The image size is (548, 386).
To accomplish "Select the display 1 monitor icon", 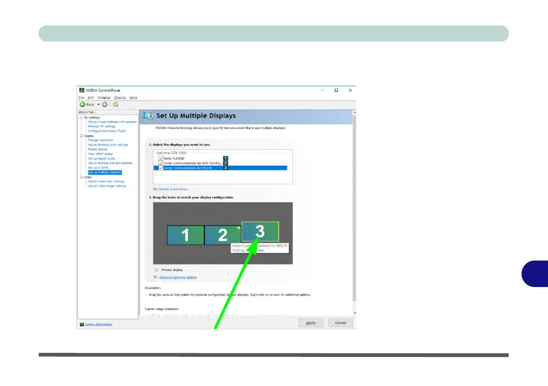I will pos(186,235).
